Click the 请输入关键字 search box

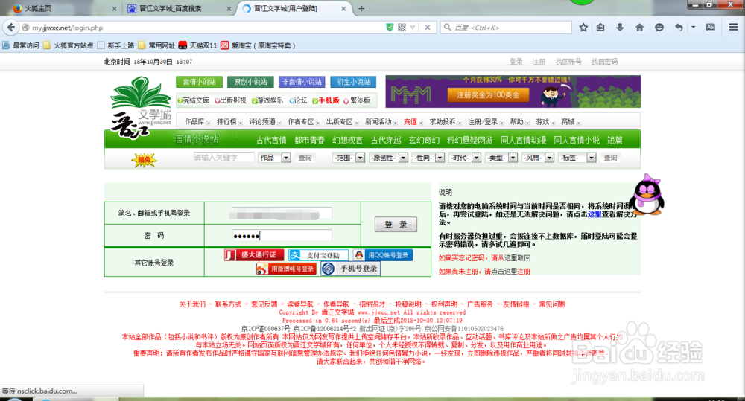tap(223, 158)
